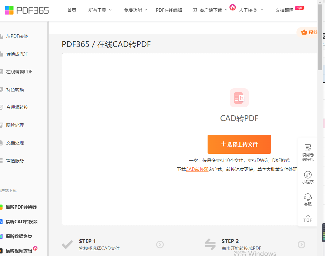Select 特色转换 in the sidebar
This screenshot has width=325, height=256.
point(15,90)
